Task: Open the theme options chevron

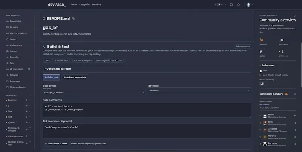Action: (x=225, y=5)
